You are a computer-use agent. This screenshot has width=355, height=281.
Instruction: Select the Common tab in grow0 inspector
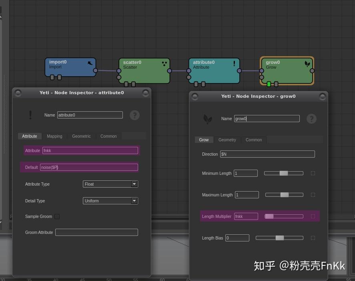click(x=254, y=140)
